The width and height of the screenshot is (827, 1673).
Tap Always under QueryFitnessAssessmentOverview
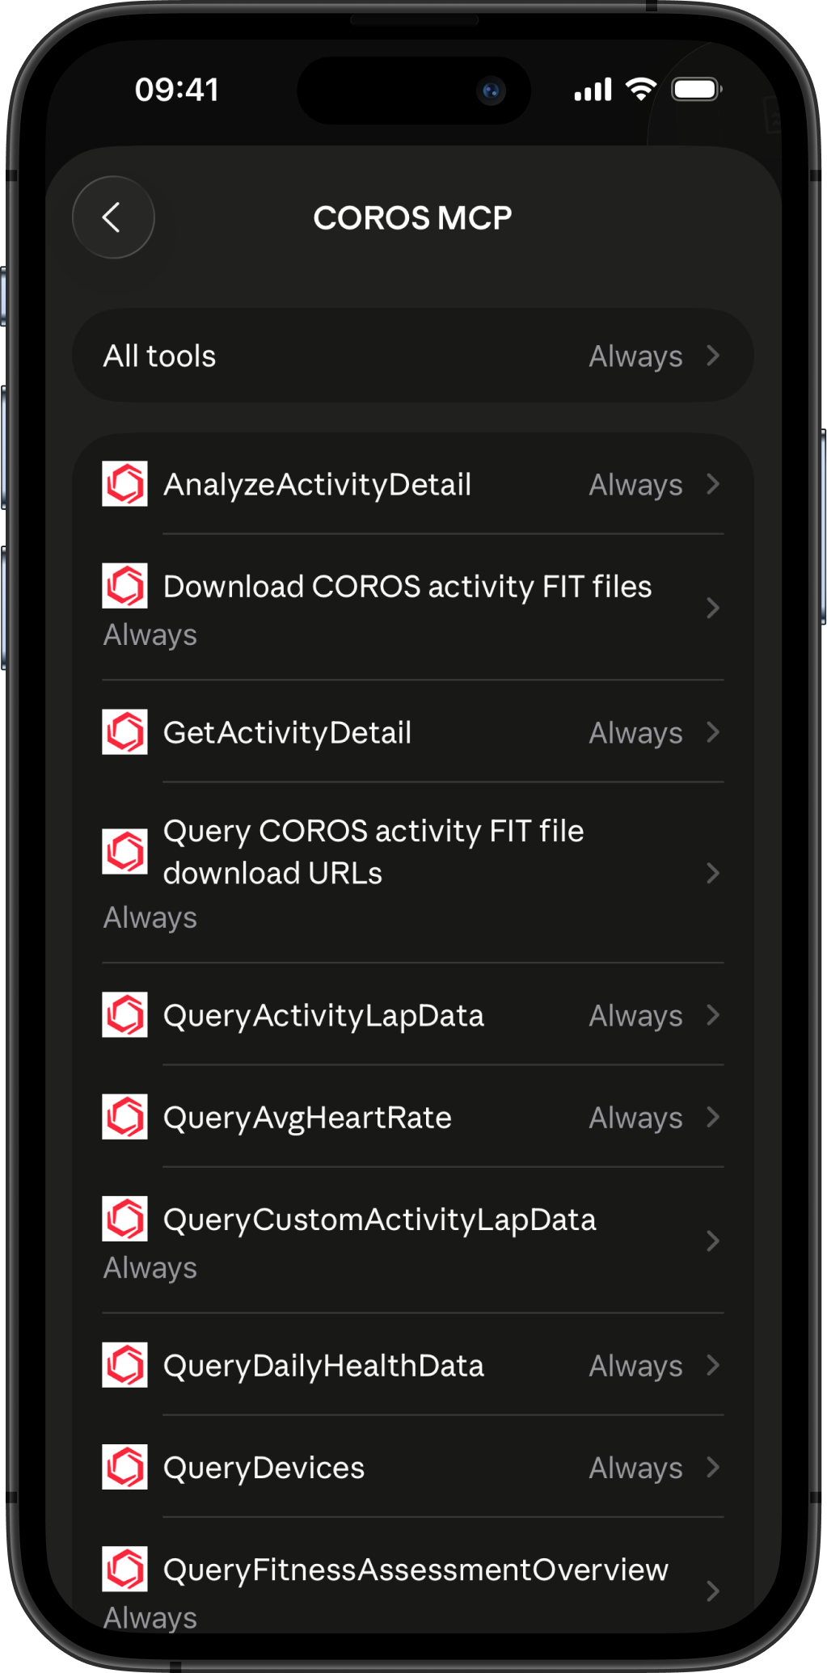[150, 1618]
